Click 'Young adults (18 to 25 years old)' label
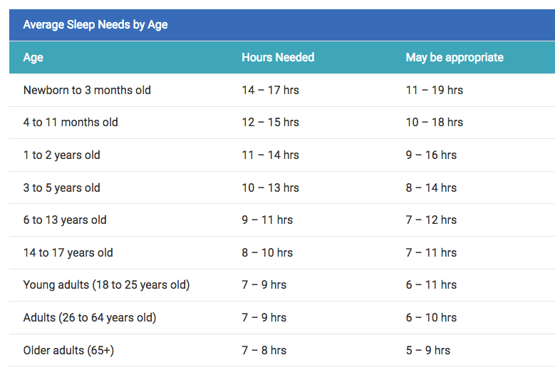Viewport: 555px width, 375px height. tap(107, 285)
